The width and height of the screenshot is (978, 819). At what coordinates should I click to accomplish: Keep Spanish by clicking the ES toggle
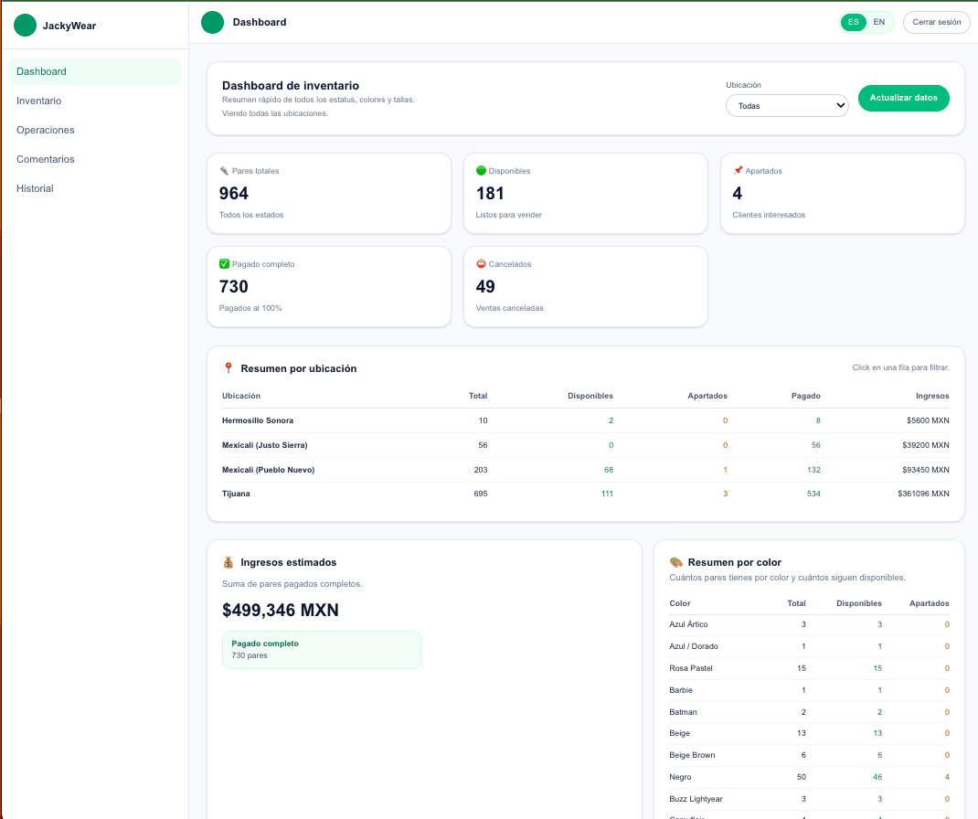pos(853,21)
